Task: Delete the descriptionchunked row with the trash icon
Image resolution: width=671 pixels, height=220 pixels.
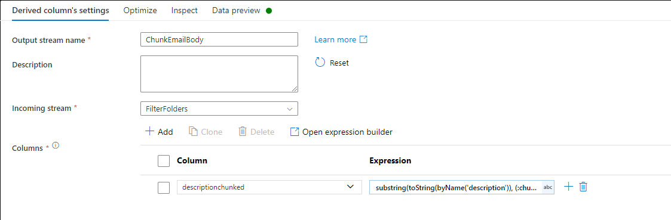Action: [583, 187]
